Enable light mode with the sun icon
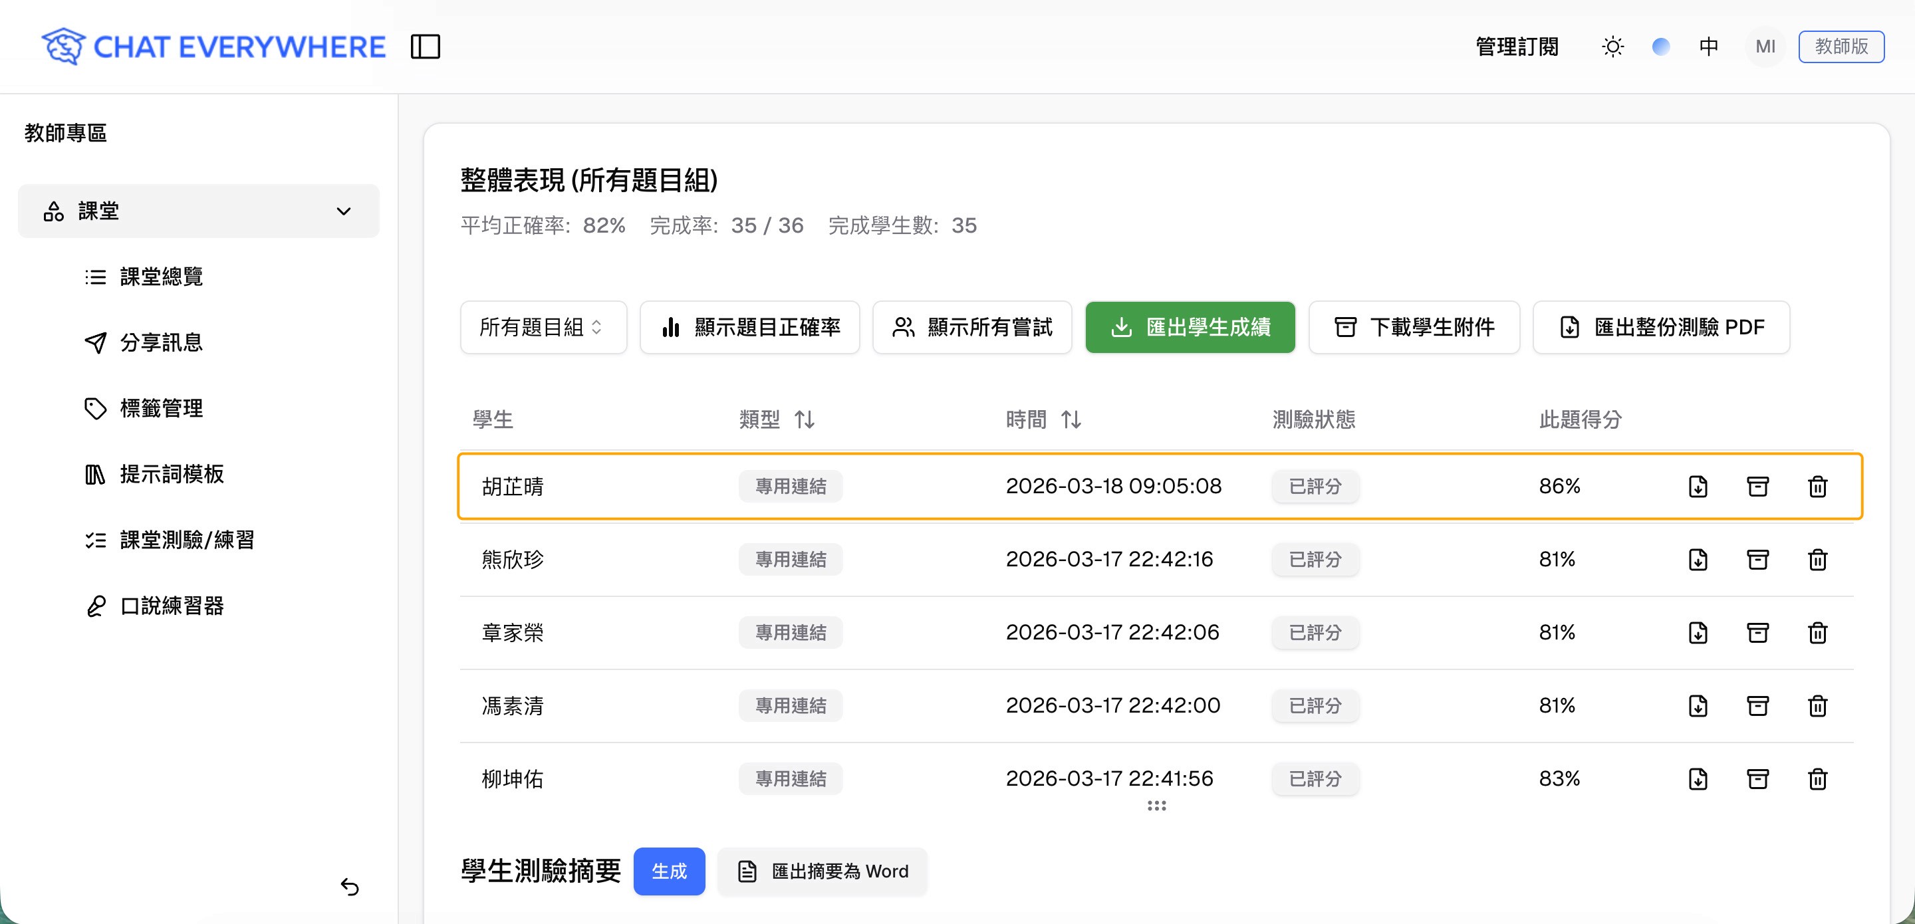1915x924 pixels. click(1612, 46)
